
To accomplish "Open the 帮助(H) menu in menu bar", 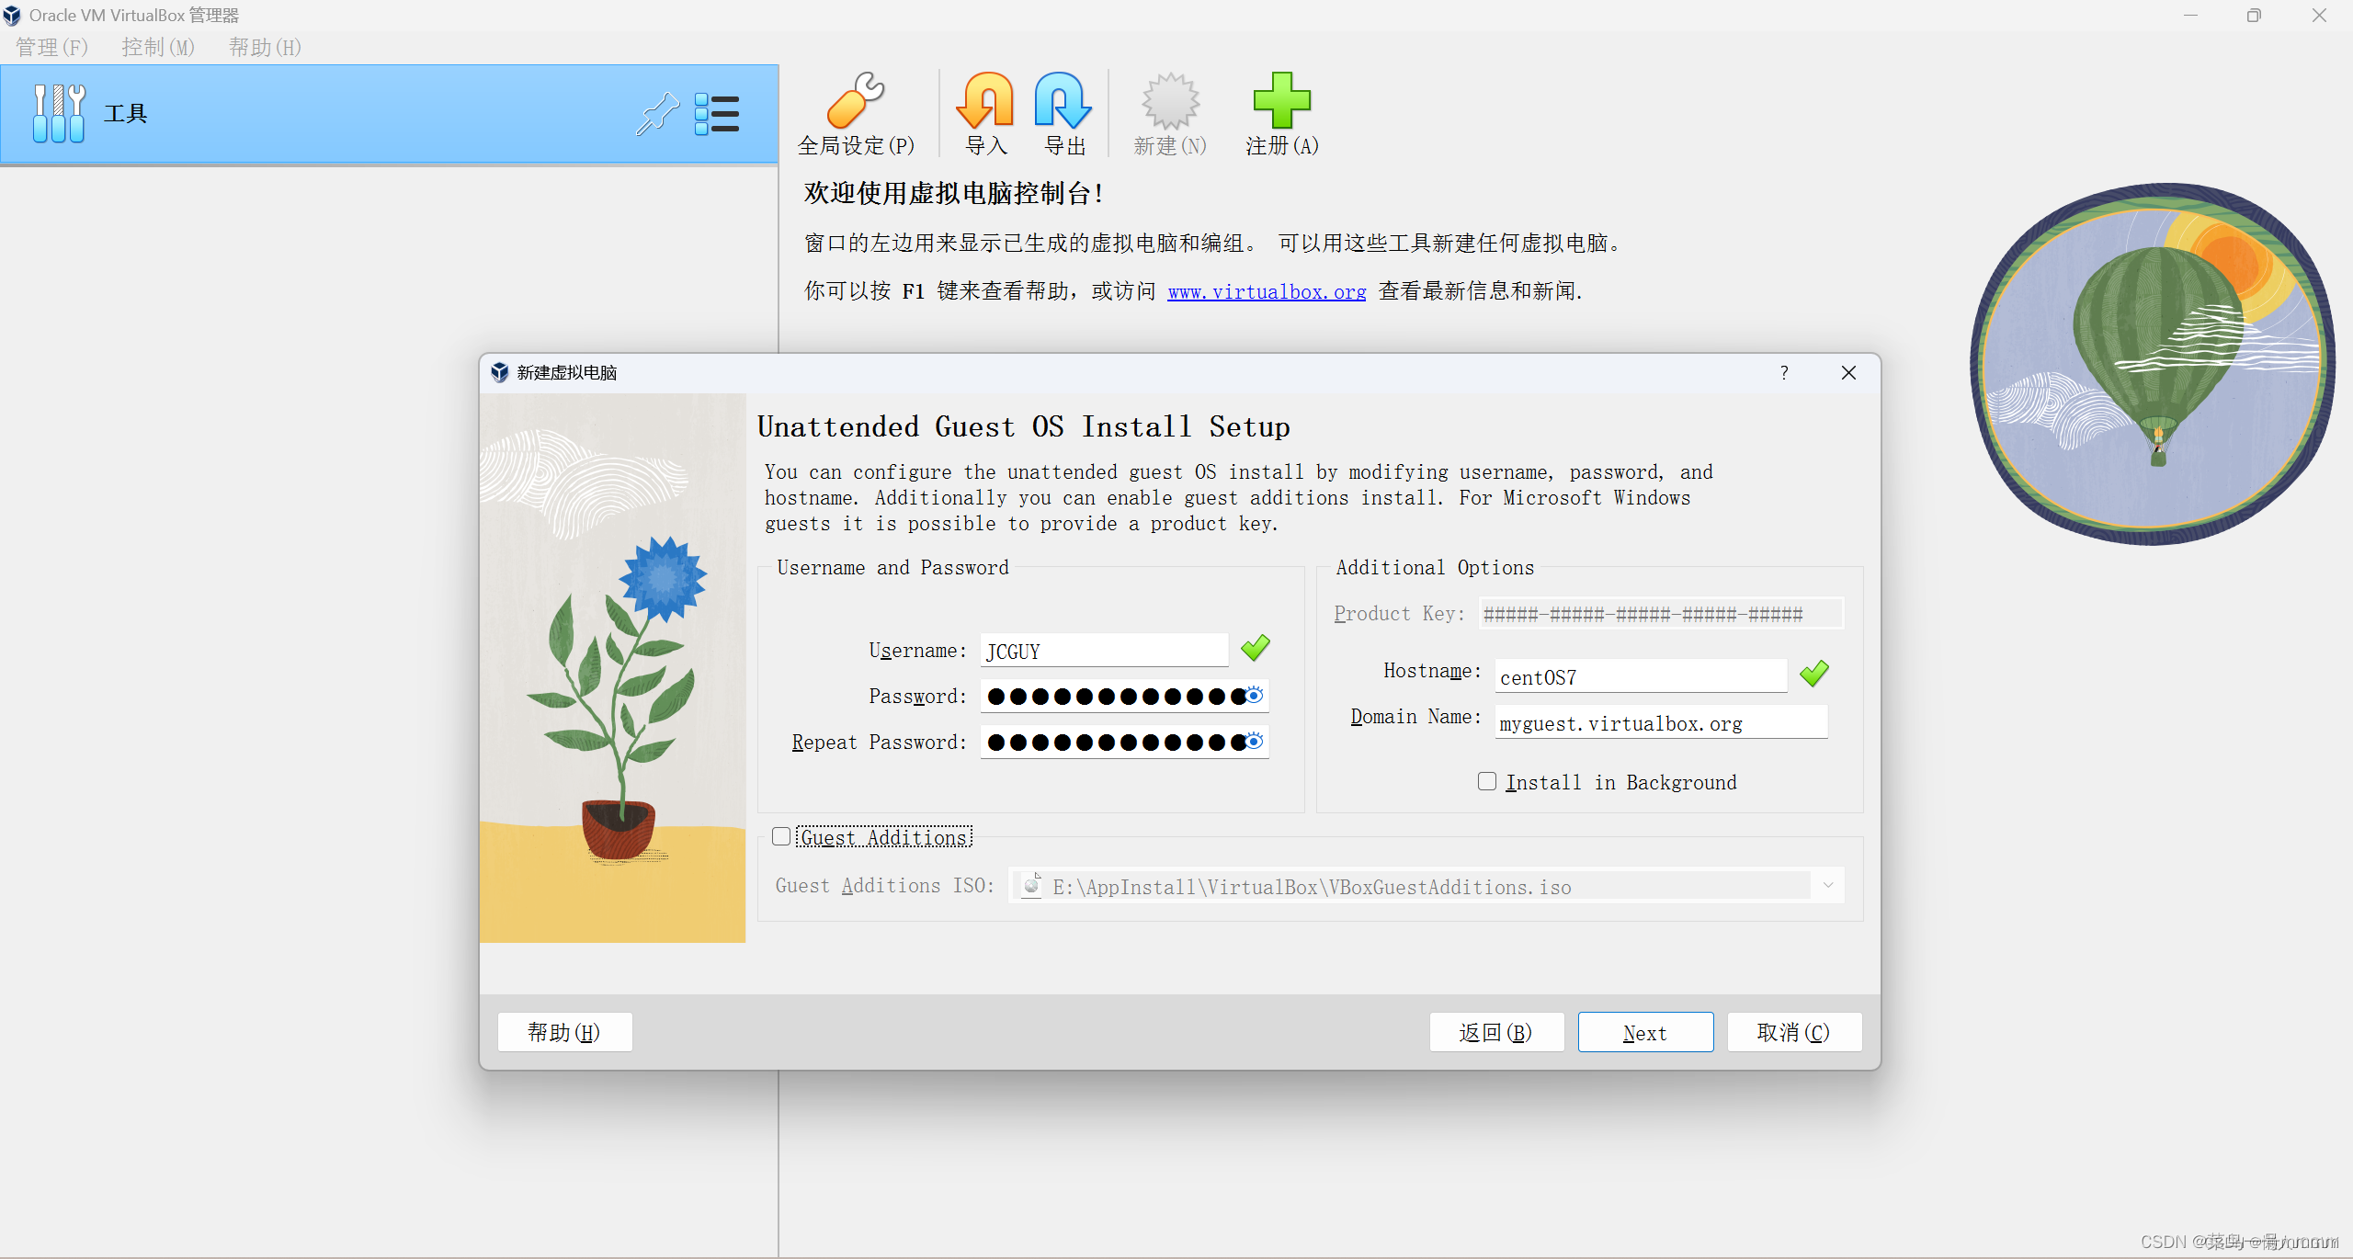I will (265, 47).
